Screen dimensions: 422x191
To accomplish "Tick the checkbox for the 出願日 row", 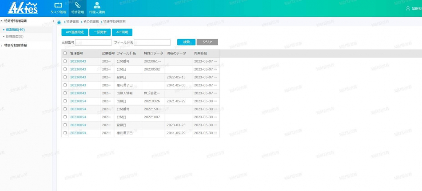I will (x=65, y=101).
